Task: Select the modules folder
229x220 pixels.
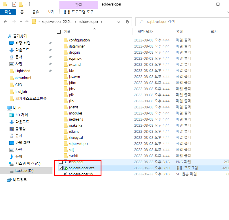Action: (75, 113)
